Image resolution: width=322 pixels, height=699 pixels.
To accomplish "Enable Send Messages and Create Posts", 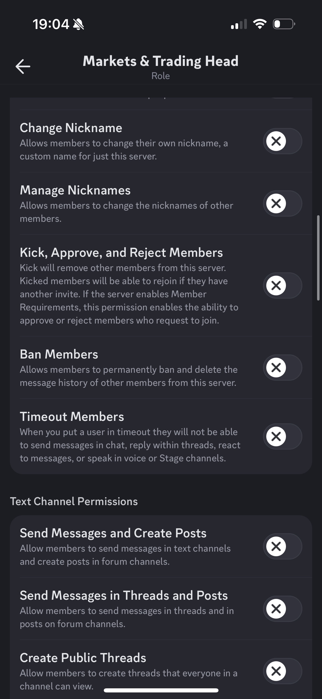I will [x=282, y=546].
